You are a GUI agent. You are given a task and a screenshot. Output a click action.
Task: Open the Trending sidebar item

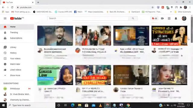click(x=17, y=32)
